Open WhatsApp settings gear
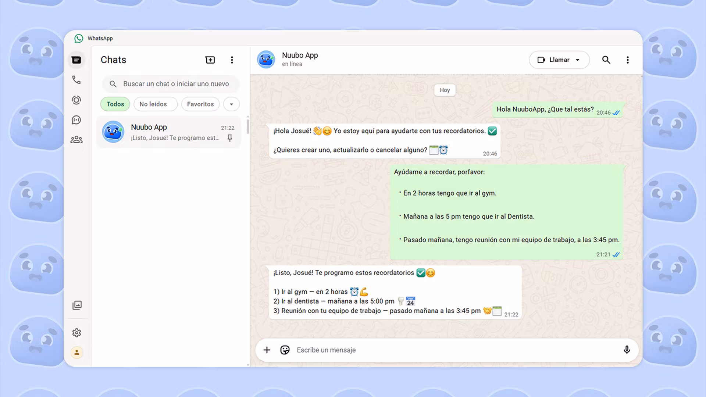Viewport: 706px width, 397px height. (76, 333)
